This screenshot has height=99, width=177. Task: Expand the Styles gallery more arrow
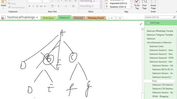101,7
